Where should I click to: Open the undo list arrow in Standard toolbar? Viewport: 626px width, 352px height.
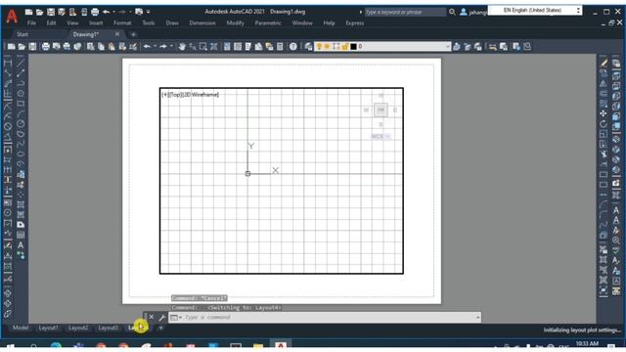(155, 47)
